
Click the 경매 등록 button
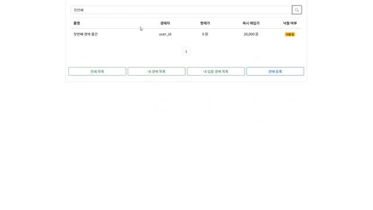(x=275, y=71)
